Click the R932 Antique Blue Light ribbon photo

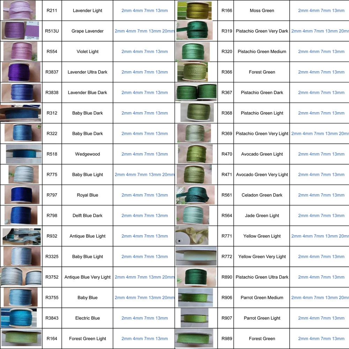22,237
